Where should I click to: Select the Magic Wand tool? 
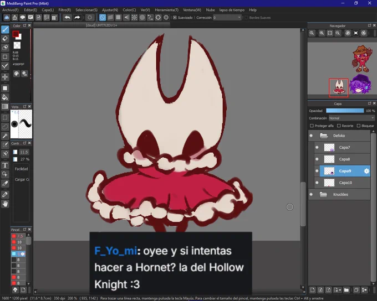[5, 136]
